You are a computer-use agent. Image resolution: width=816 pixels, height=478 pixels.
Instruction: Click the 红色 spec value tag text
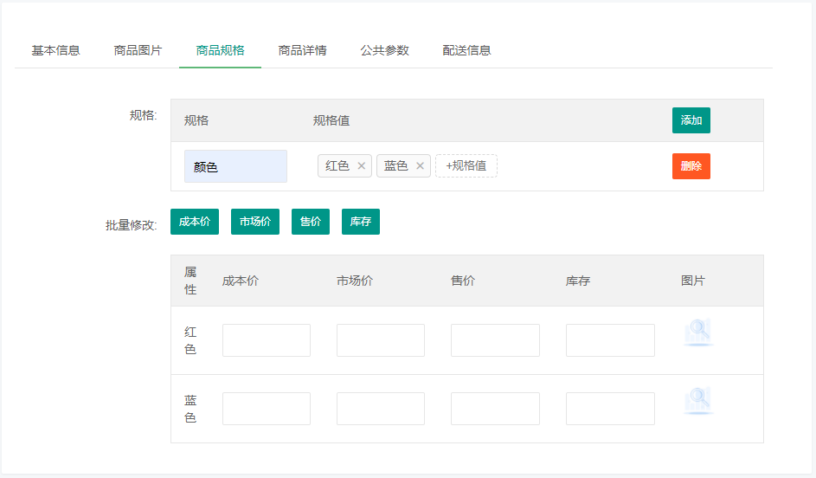[x=337, y=166]
